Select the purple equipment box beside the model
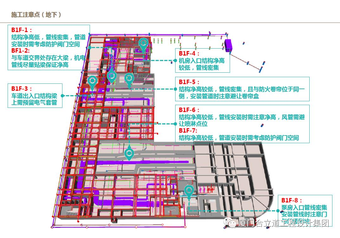This screenshot has height=238, width=340. [x=228, y=45]
